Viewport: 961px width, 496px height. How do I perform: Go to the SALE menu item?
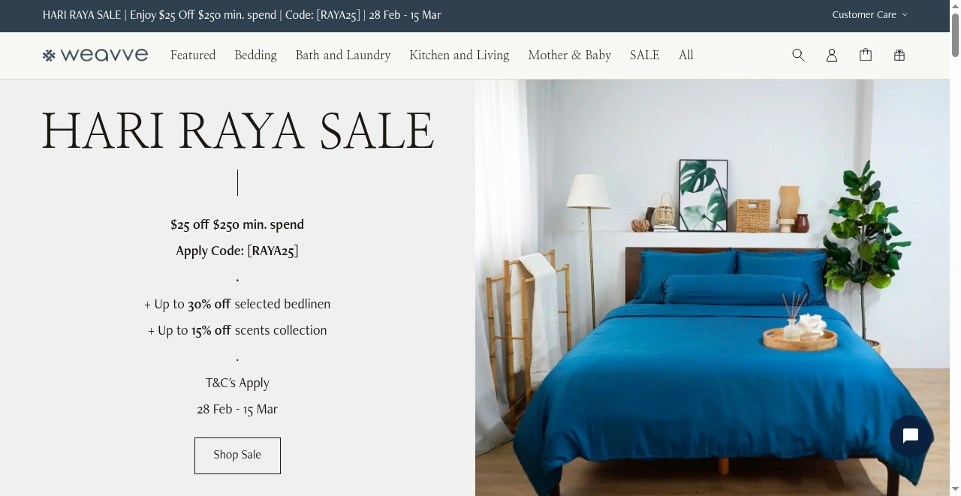pos(644,55)
